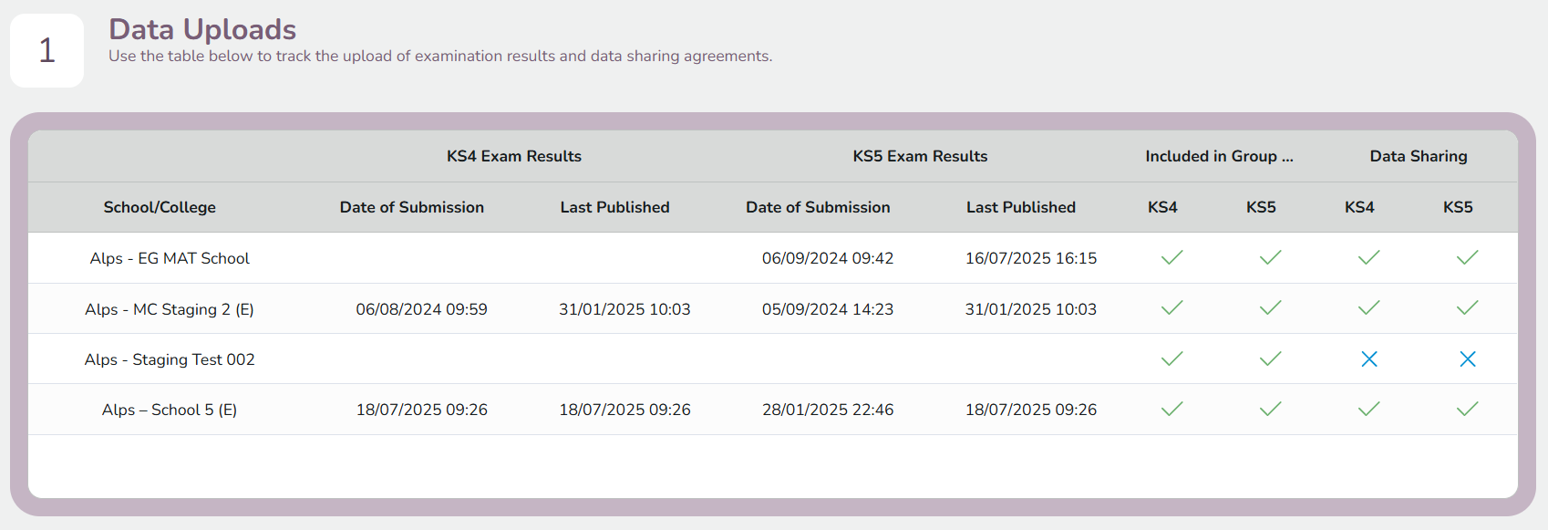Select the School/College column header
The image size is (1548, 530).
pos(160,207)
